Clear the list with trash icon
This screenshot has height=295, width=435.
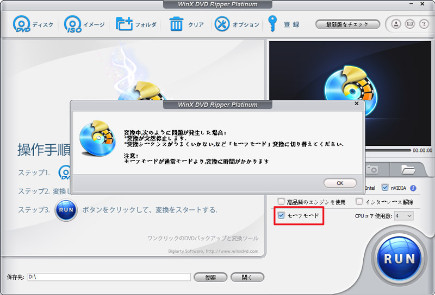[x=187, y=24]
